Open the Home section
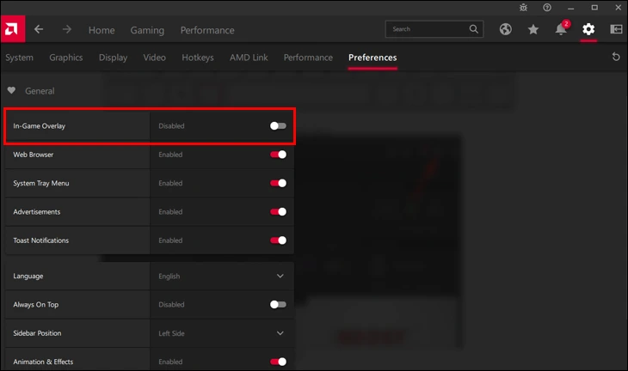The height and width of the screenshot is (371, 628). (102, 30)
